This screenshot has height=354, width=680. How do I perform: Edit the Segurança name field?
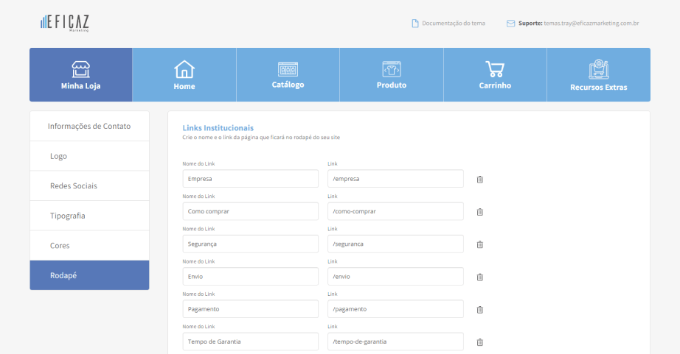click(x=250, y=244)
